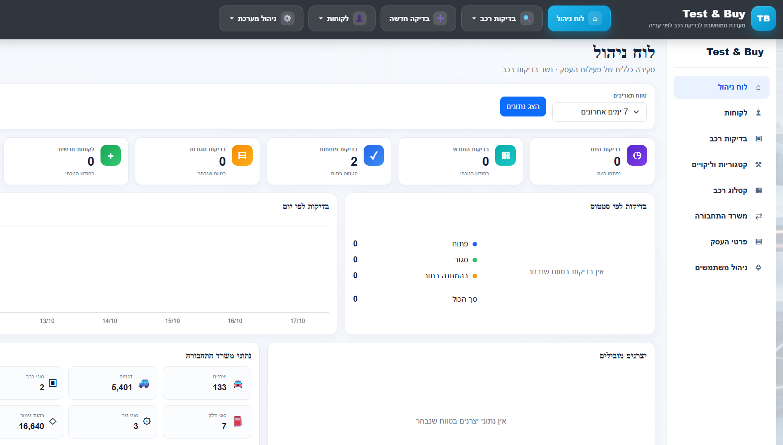Click the icon beside sidebar בדיקת רכב
Viewport: 783px width, 445px height.
click(758, 139)
